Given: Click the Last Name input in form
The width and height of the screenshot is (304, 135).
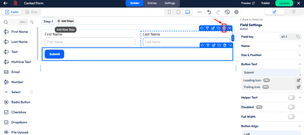Looking at the screenshot, I should pyautogui.click(x=186, y=42).
